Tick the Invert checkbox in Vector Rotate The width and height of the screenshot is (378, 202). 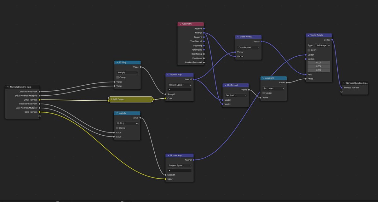pyautogui.click(x=309, y=50)
